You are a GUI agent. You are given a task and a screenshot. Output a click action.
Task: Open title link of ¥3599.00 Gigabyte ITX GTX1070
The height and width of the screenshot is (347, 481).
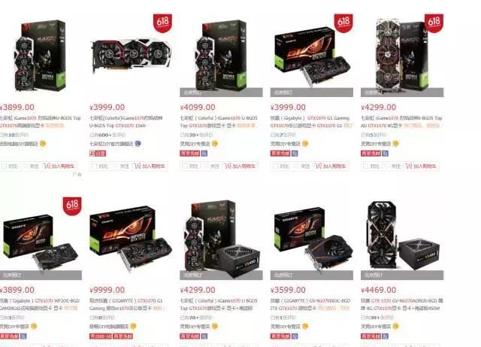tap(310, 304)
